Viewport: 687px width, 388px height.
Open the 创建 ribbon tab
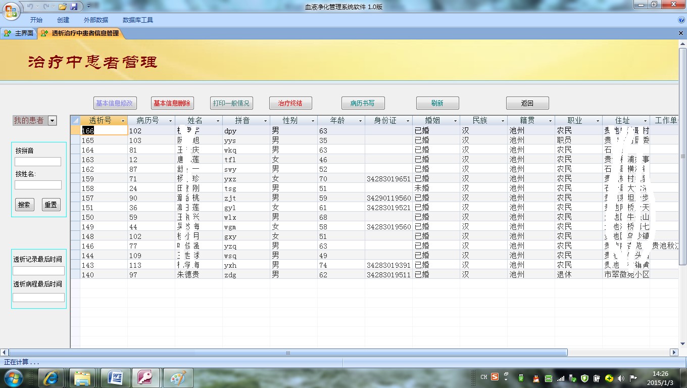click(63, 20)
